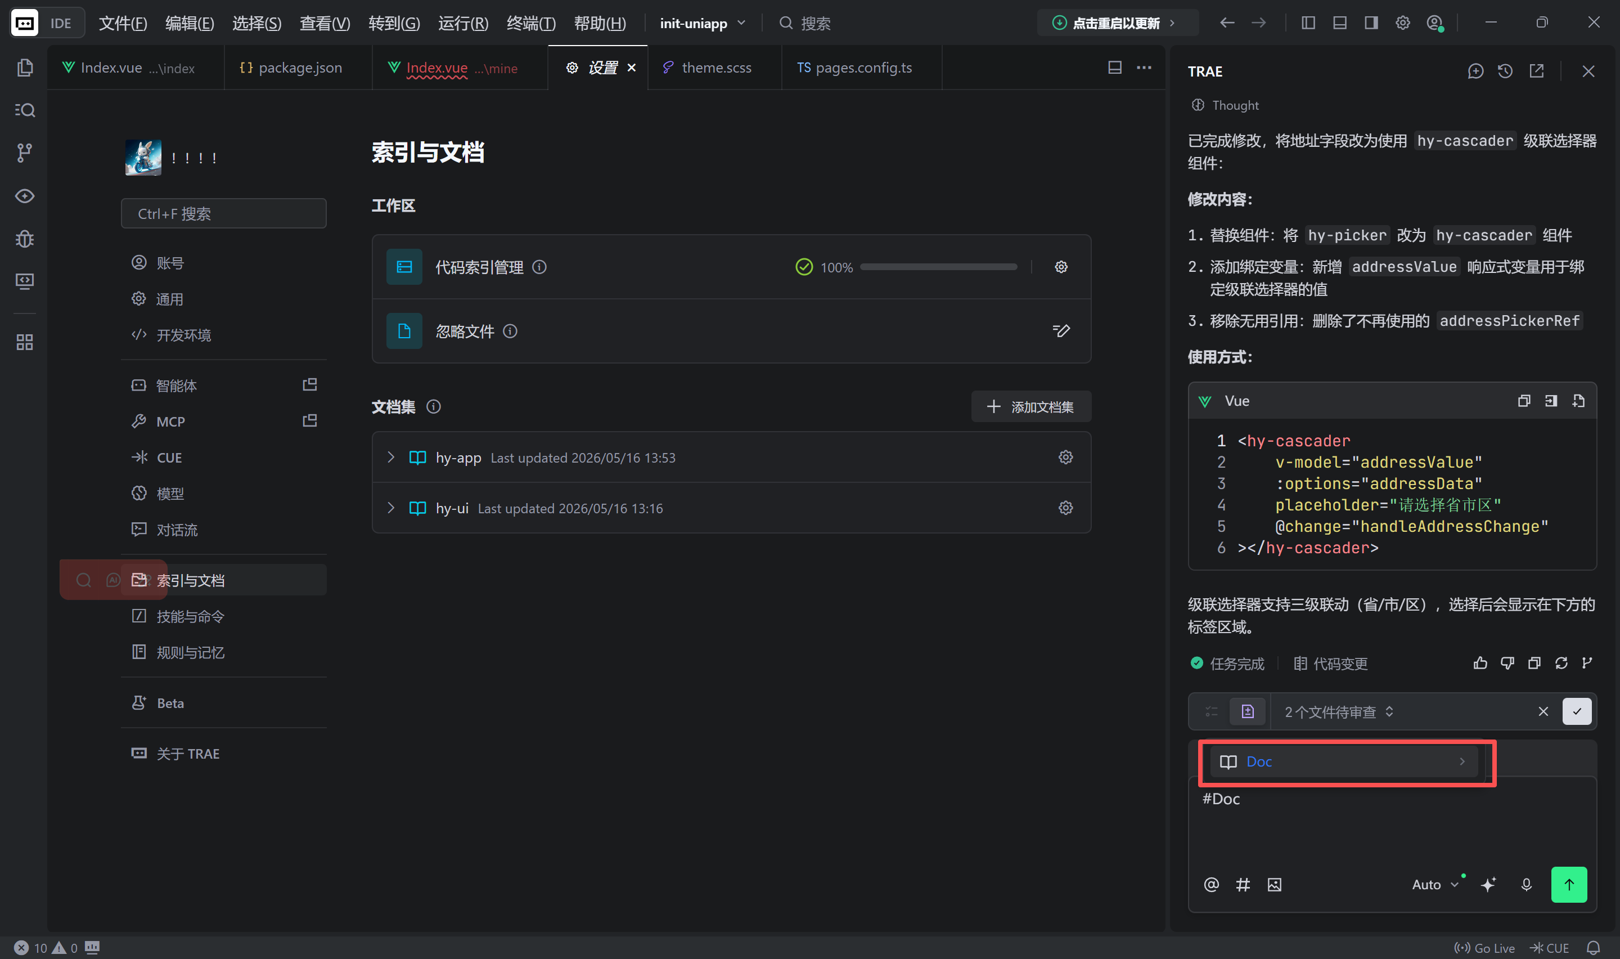Regenerate the chat response
This screenshot has height=959, width=1620.
point(1561,663)
